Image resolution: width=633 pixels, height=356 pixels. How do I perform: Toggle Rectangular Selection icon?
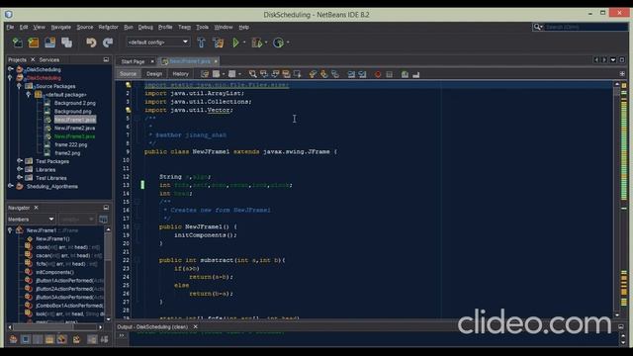point(298,74)
